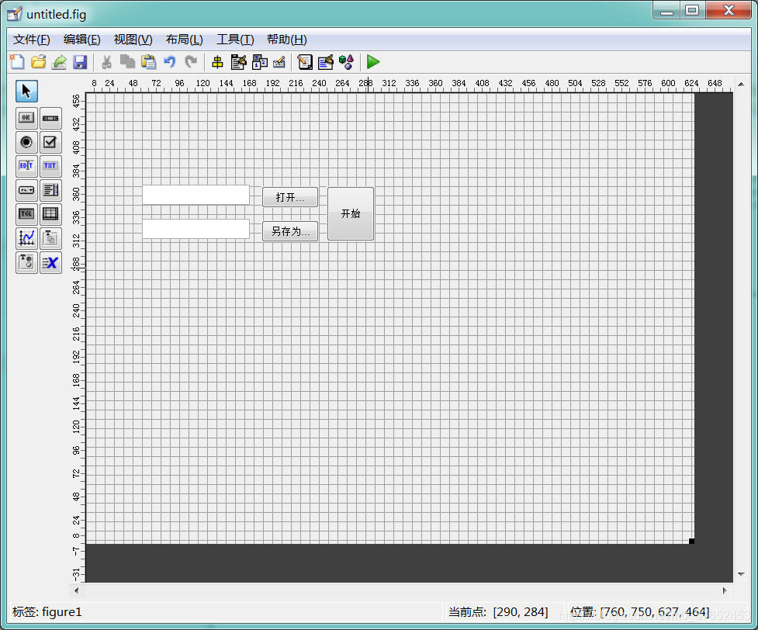
Task: Click the vertical scrollbar down arrow
Action: [x=741, y=574]
